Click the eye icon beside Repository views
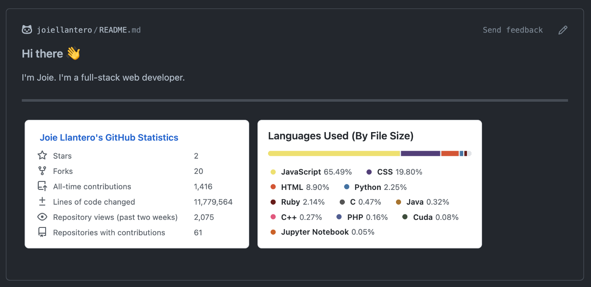 coord(42,217)
